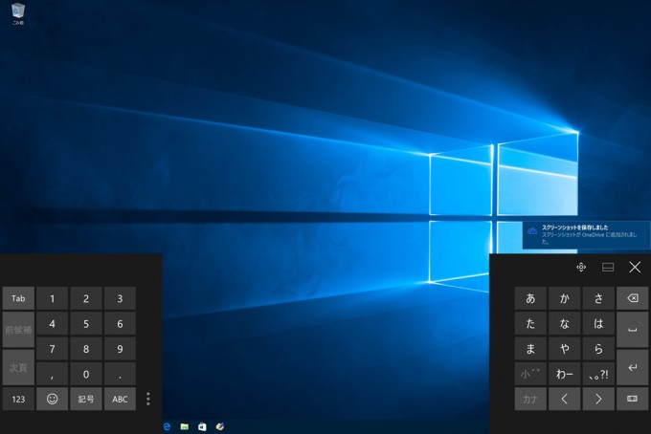This screenshot has width=651, height=434.
Task: Tap number key 4
Action: pyautogui.click(x=53, y=324)
